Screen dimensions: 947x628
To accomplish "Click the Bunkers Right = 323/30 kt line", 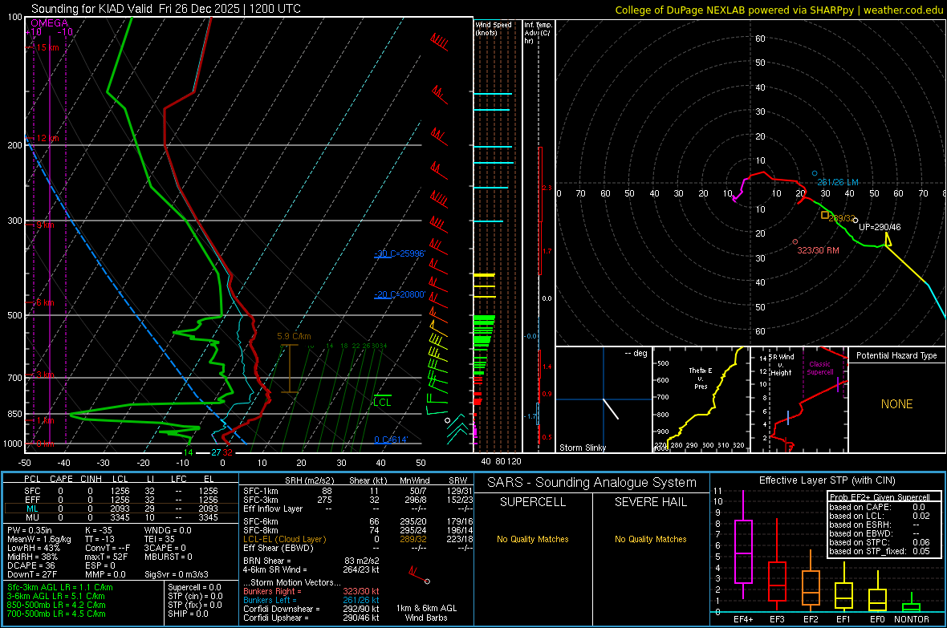I will point(311,591).
